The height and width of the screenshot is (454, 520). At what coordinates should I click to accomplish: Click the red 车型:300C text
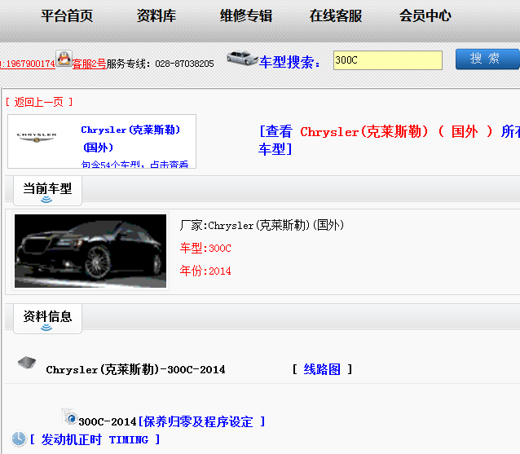click(x=205, y=248)
